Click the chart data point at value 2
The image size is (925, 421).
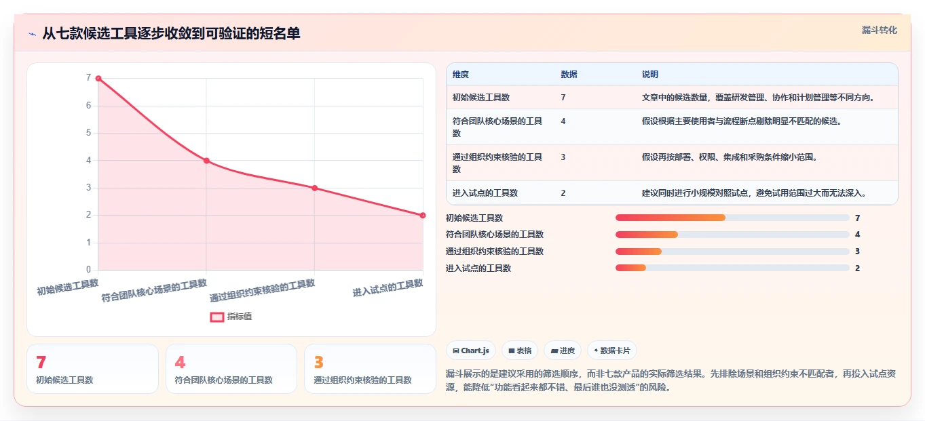[x=423, y=215]
